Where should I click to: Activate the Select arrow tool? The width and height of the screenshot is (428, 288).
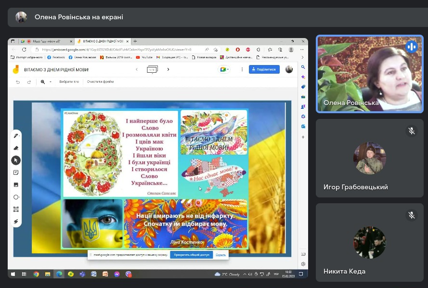click(16, 160)
